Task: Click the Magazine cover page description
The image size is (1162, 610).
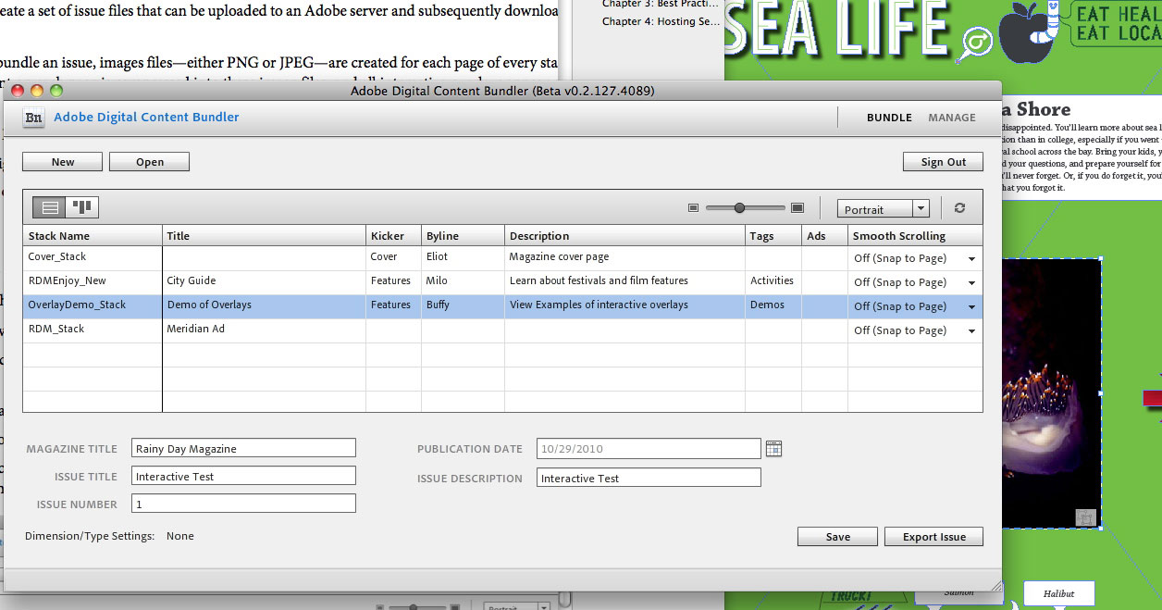Action: (559, 256)
